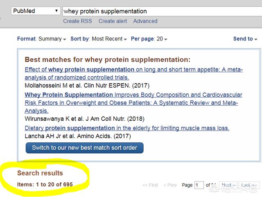
Task: Click the Prev page pagination link
Action: [x=170, y=185]
